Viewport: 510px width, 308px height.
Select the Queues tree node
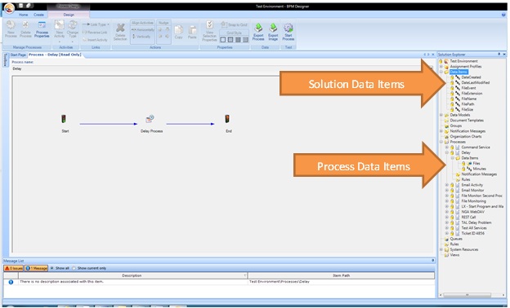456,239
